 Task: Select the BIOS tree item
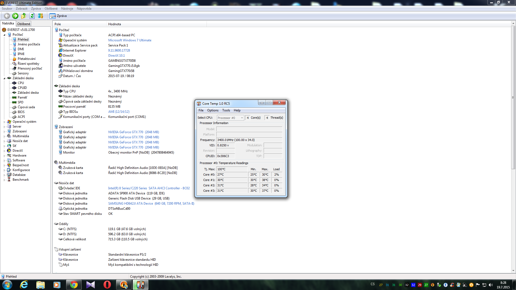click(x=21, y=112)
